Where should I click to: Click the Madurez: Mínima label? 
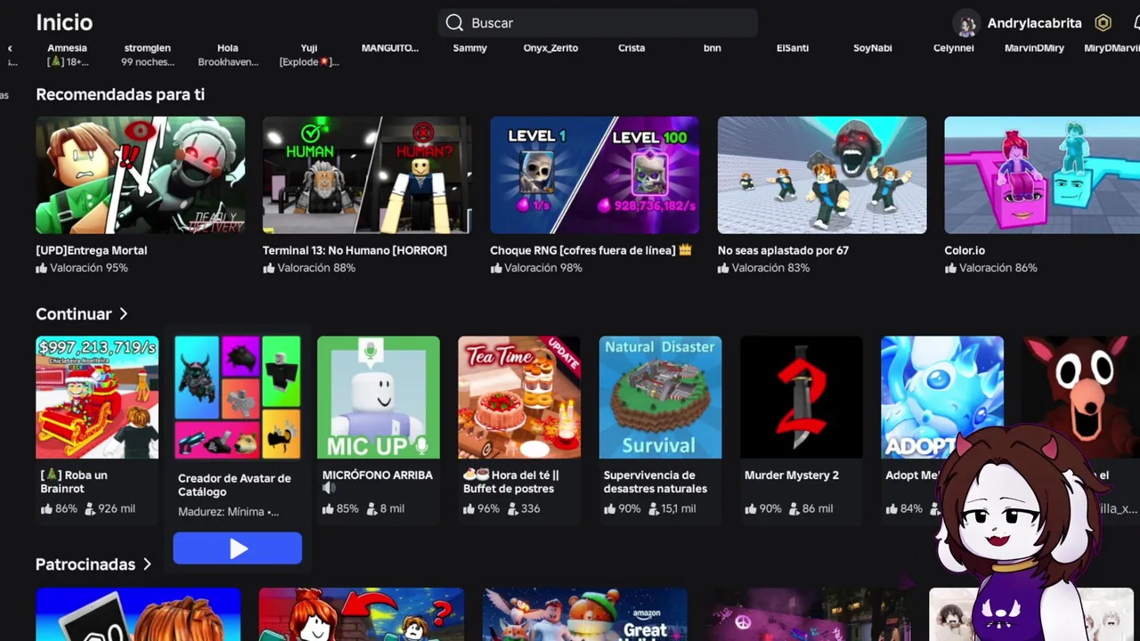(228, 512)
